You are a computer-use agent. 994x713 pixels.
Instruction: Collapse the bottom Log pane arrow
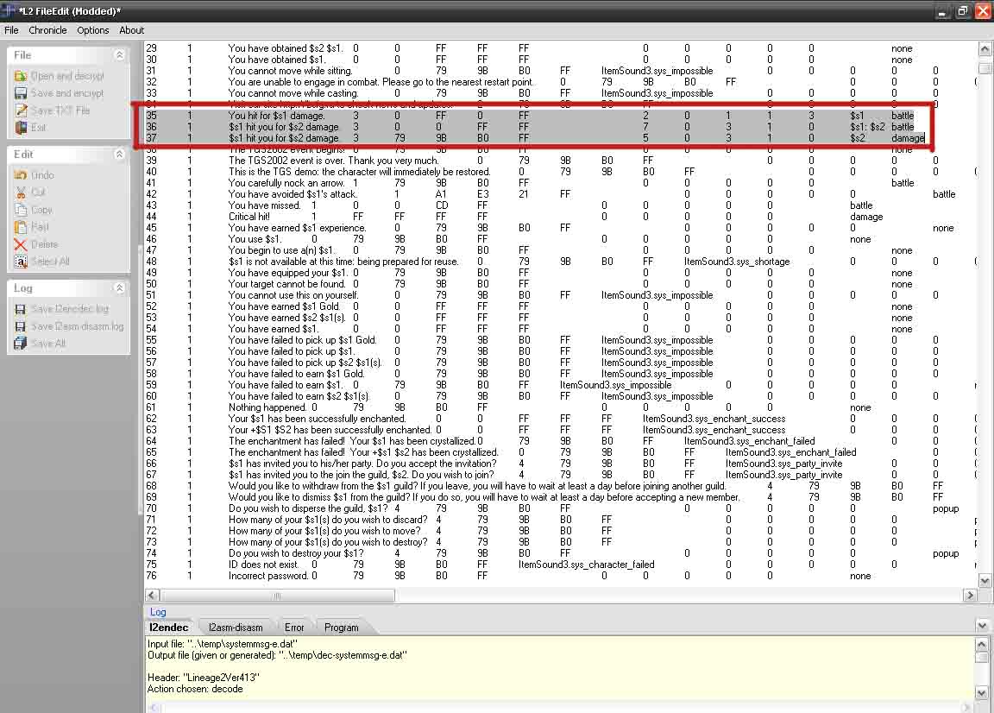[982, 625]
